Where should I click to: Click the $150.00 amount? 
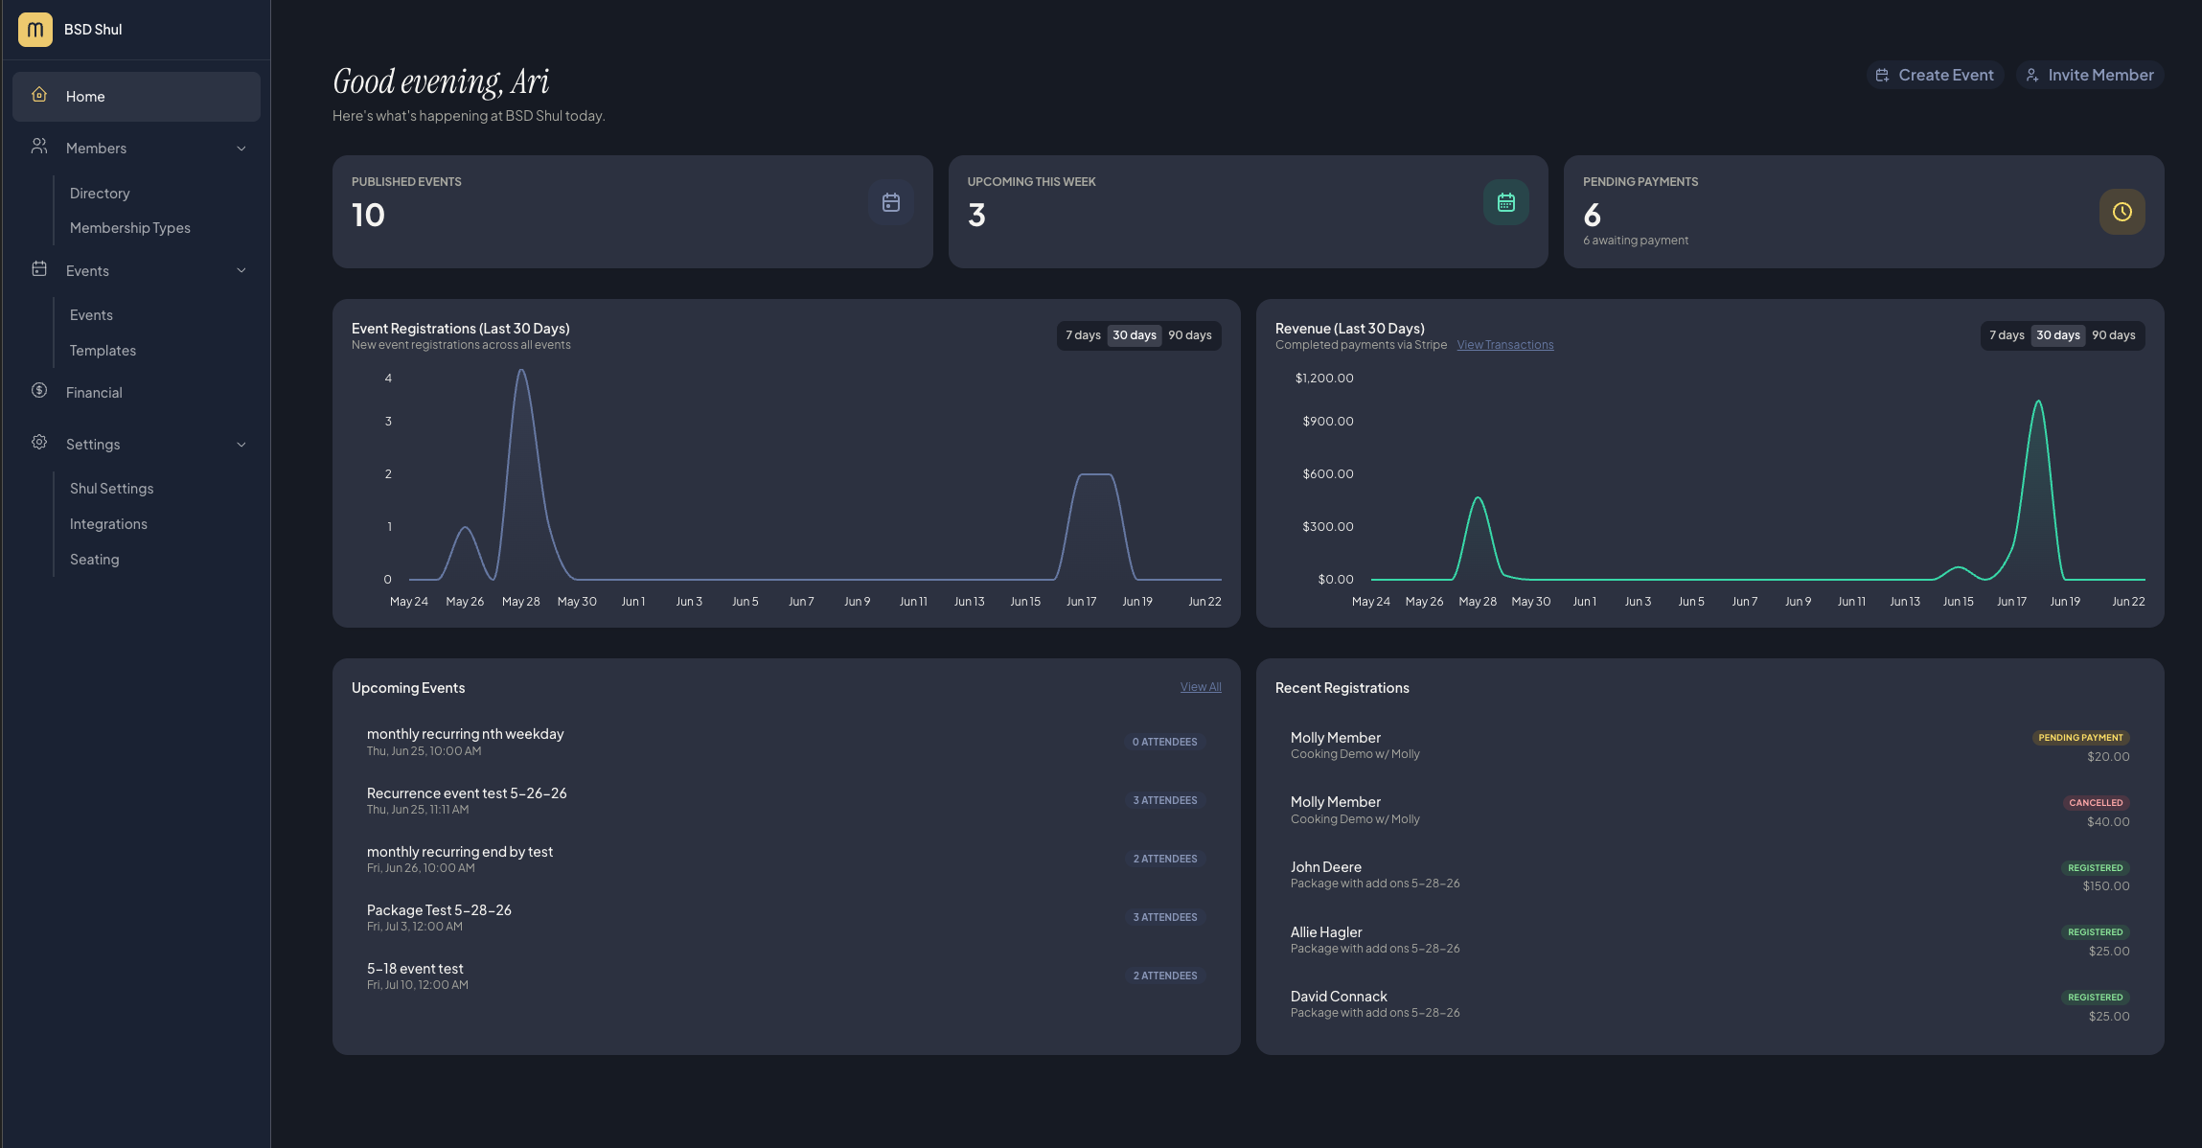(2106, 886)
